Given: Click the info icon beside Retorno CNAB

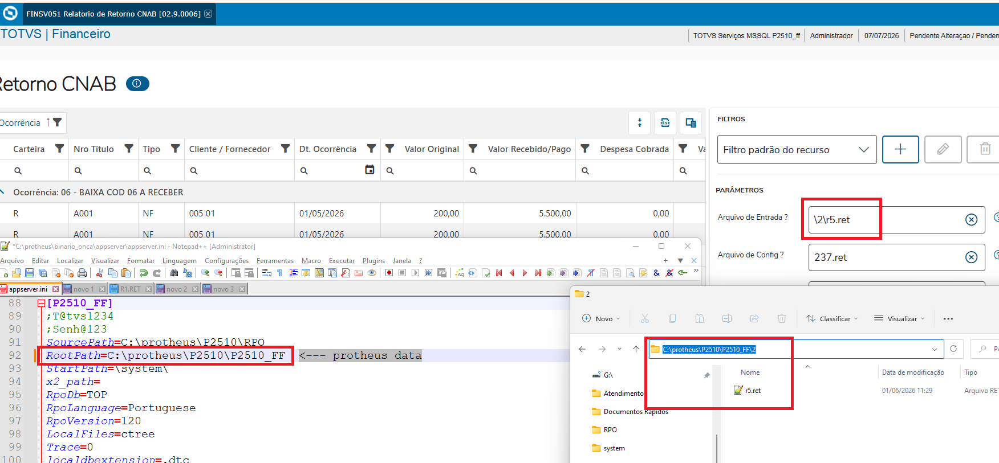Looking at the screenshot, I should (x=137, y=84).
